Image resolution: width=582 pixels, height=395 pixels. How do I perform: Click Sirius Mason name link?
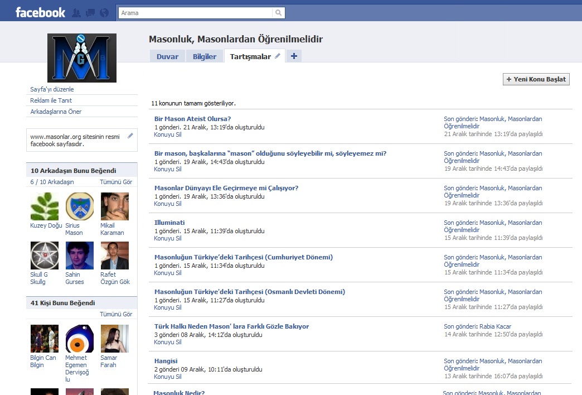coord(74,229)
